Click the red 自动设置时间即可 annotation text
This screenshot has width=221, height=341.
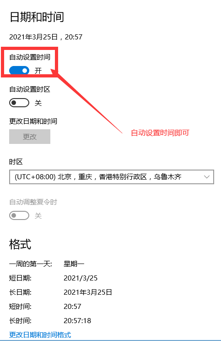click(x=160, y=132)
